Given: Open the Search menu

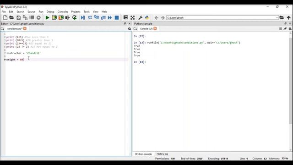Looking at the screenshot, I should point(20,11).
